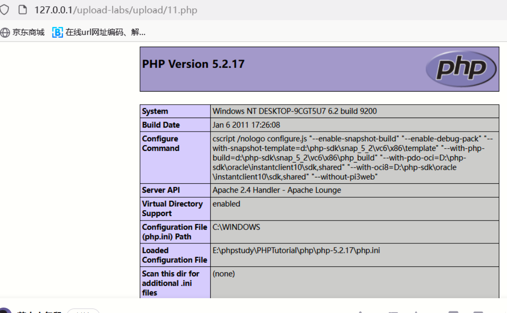Click the PHP Version 5.2.17 heading

point(193,64)
